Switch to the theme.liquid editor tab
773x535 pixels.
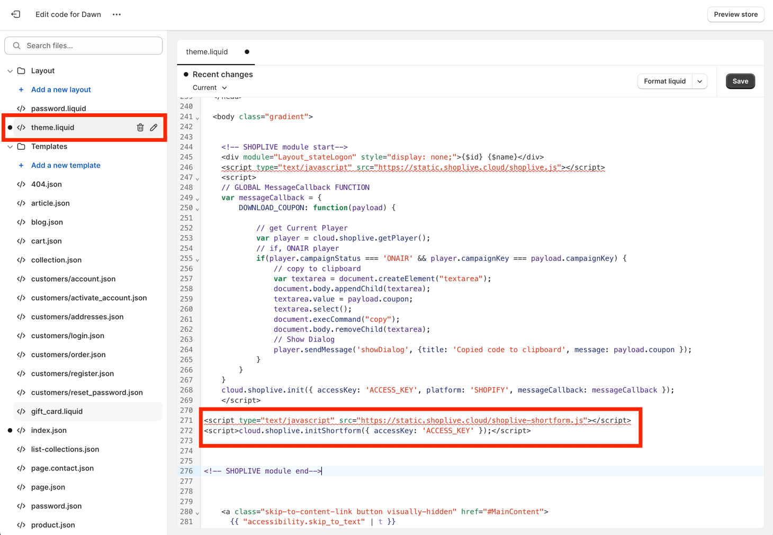tap(207, 52)
